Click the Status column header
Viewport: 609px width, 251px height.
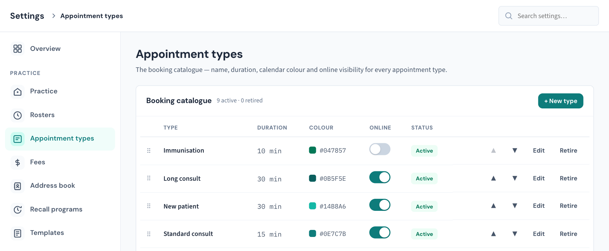coord(422,128)
